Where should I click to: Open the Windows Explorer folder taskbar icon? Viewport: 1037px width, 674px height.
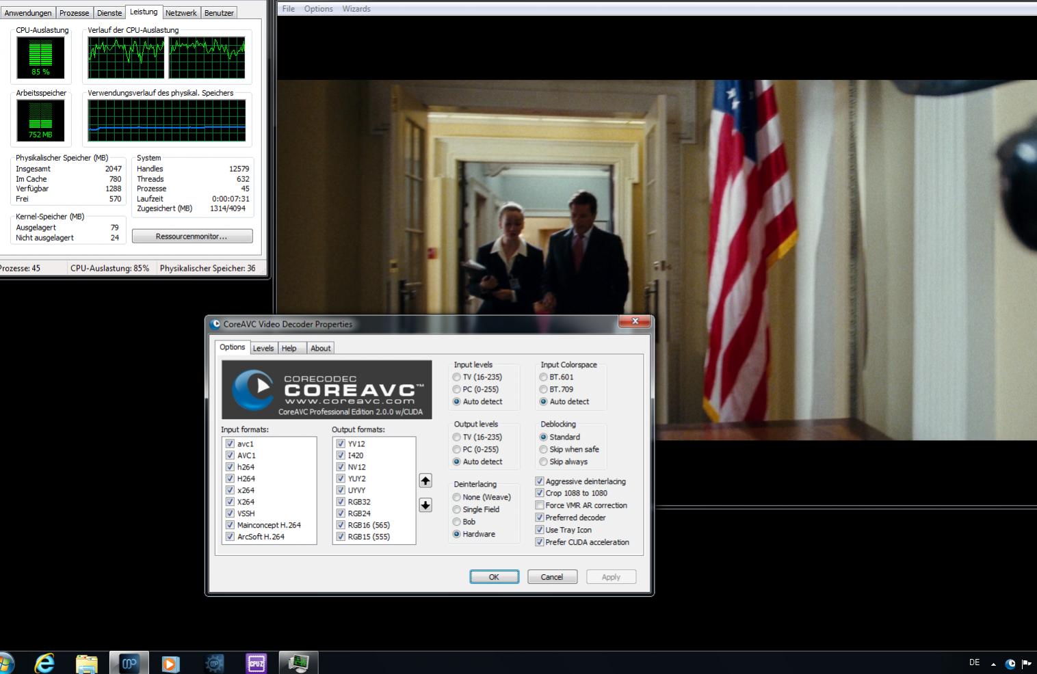[x=87, y=663]
